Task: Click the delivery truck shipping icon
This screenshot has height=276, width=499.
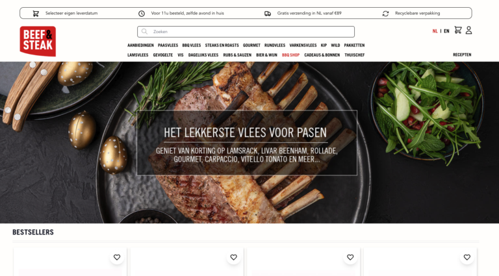Action: point(268,14)
